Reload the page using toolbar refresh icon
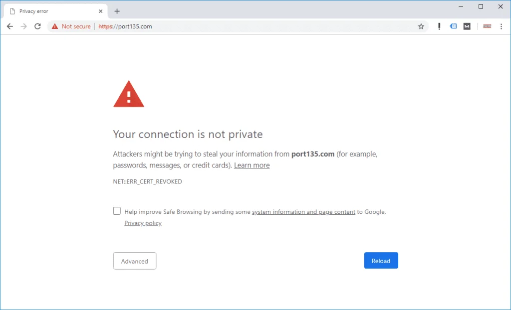511x310 pixels. 37,26
